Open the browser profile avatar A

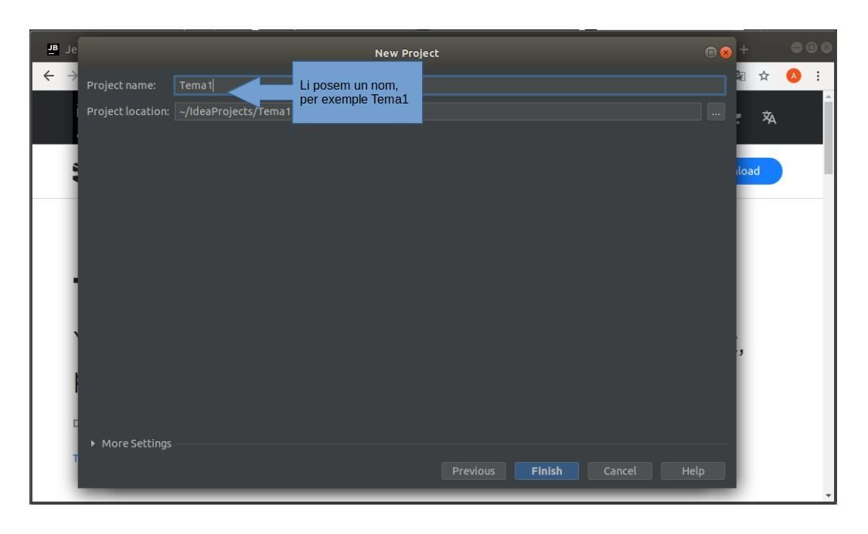[793, 76]
